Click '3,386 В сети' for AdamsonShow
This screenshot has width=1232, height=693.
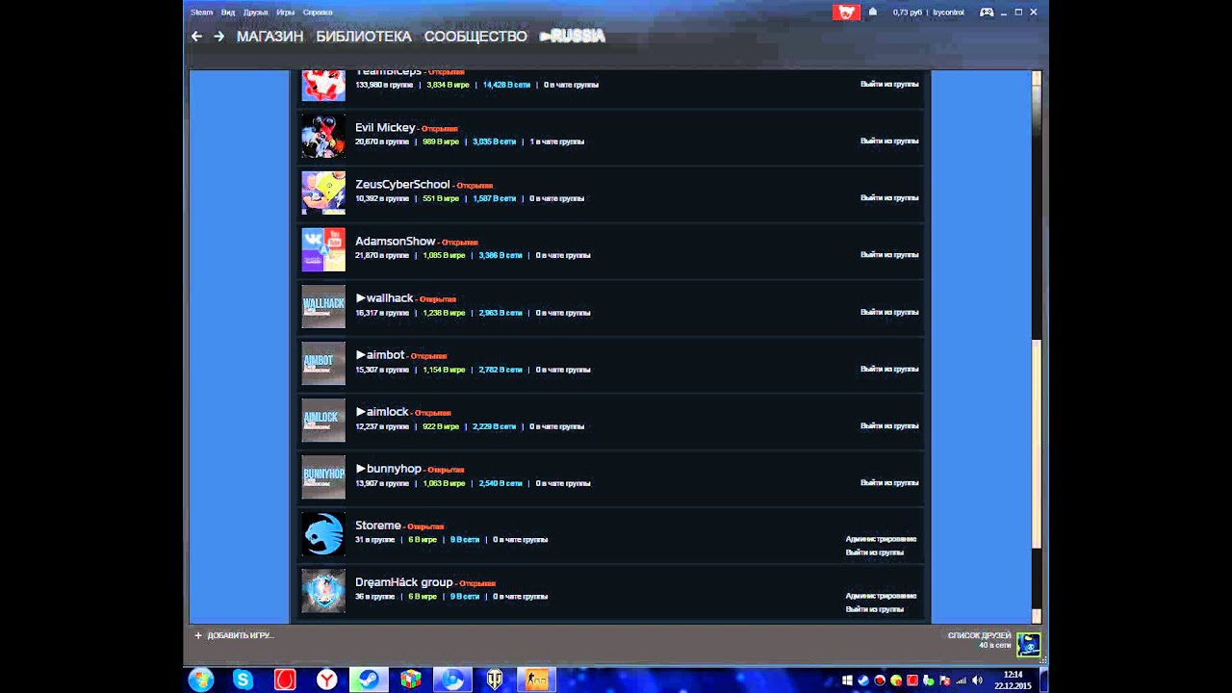[500, 255]
